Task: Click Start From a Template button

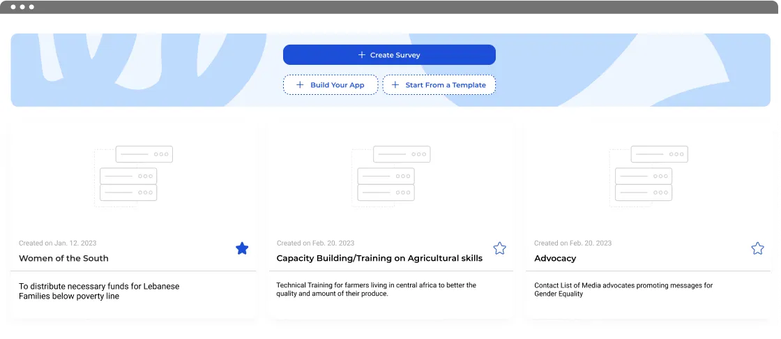Action: [439, 85]
